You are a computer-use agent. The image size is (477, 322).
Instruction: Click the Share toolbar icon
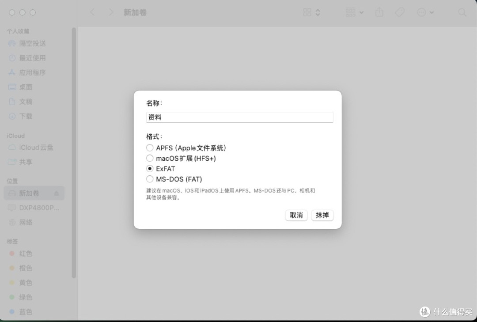coord(379,12)
